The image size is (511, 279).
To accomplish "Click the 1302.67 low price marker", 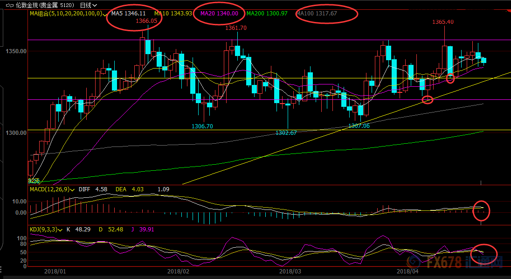I will pyautogui.click(x=286, y=133).
